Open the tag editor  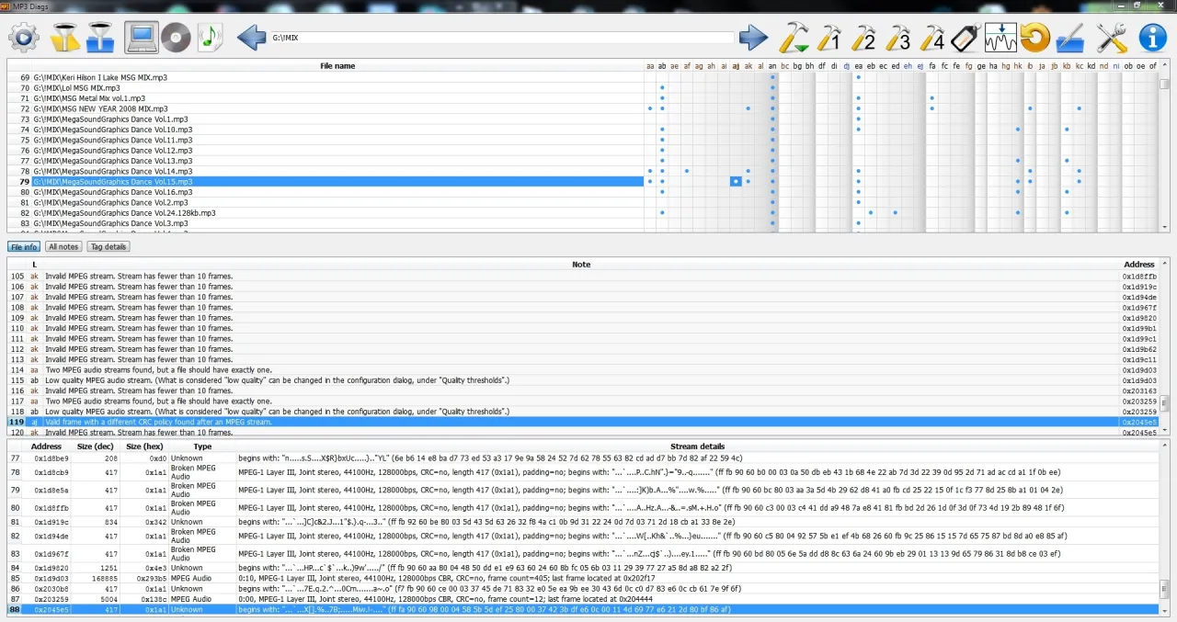click(963, 38)
